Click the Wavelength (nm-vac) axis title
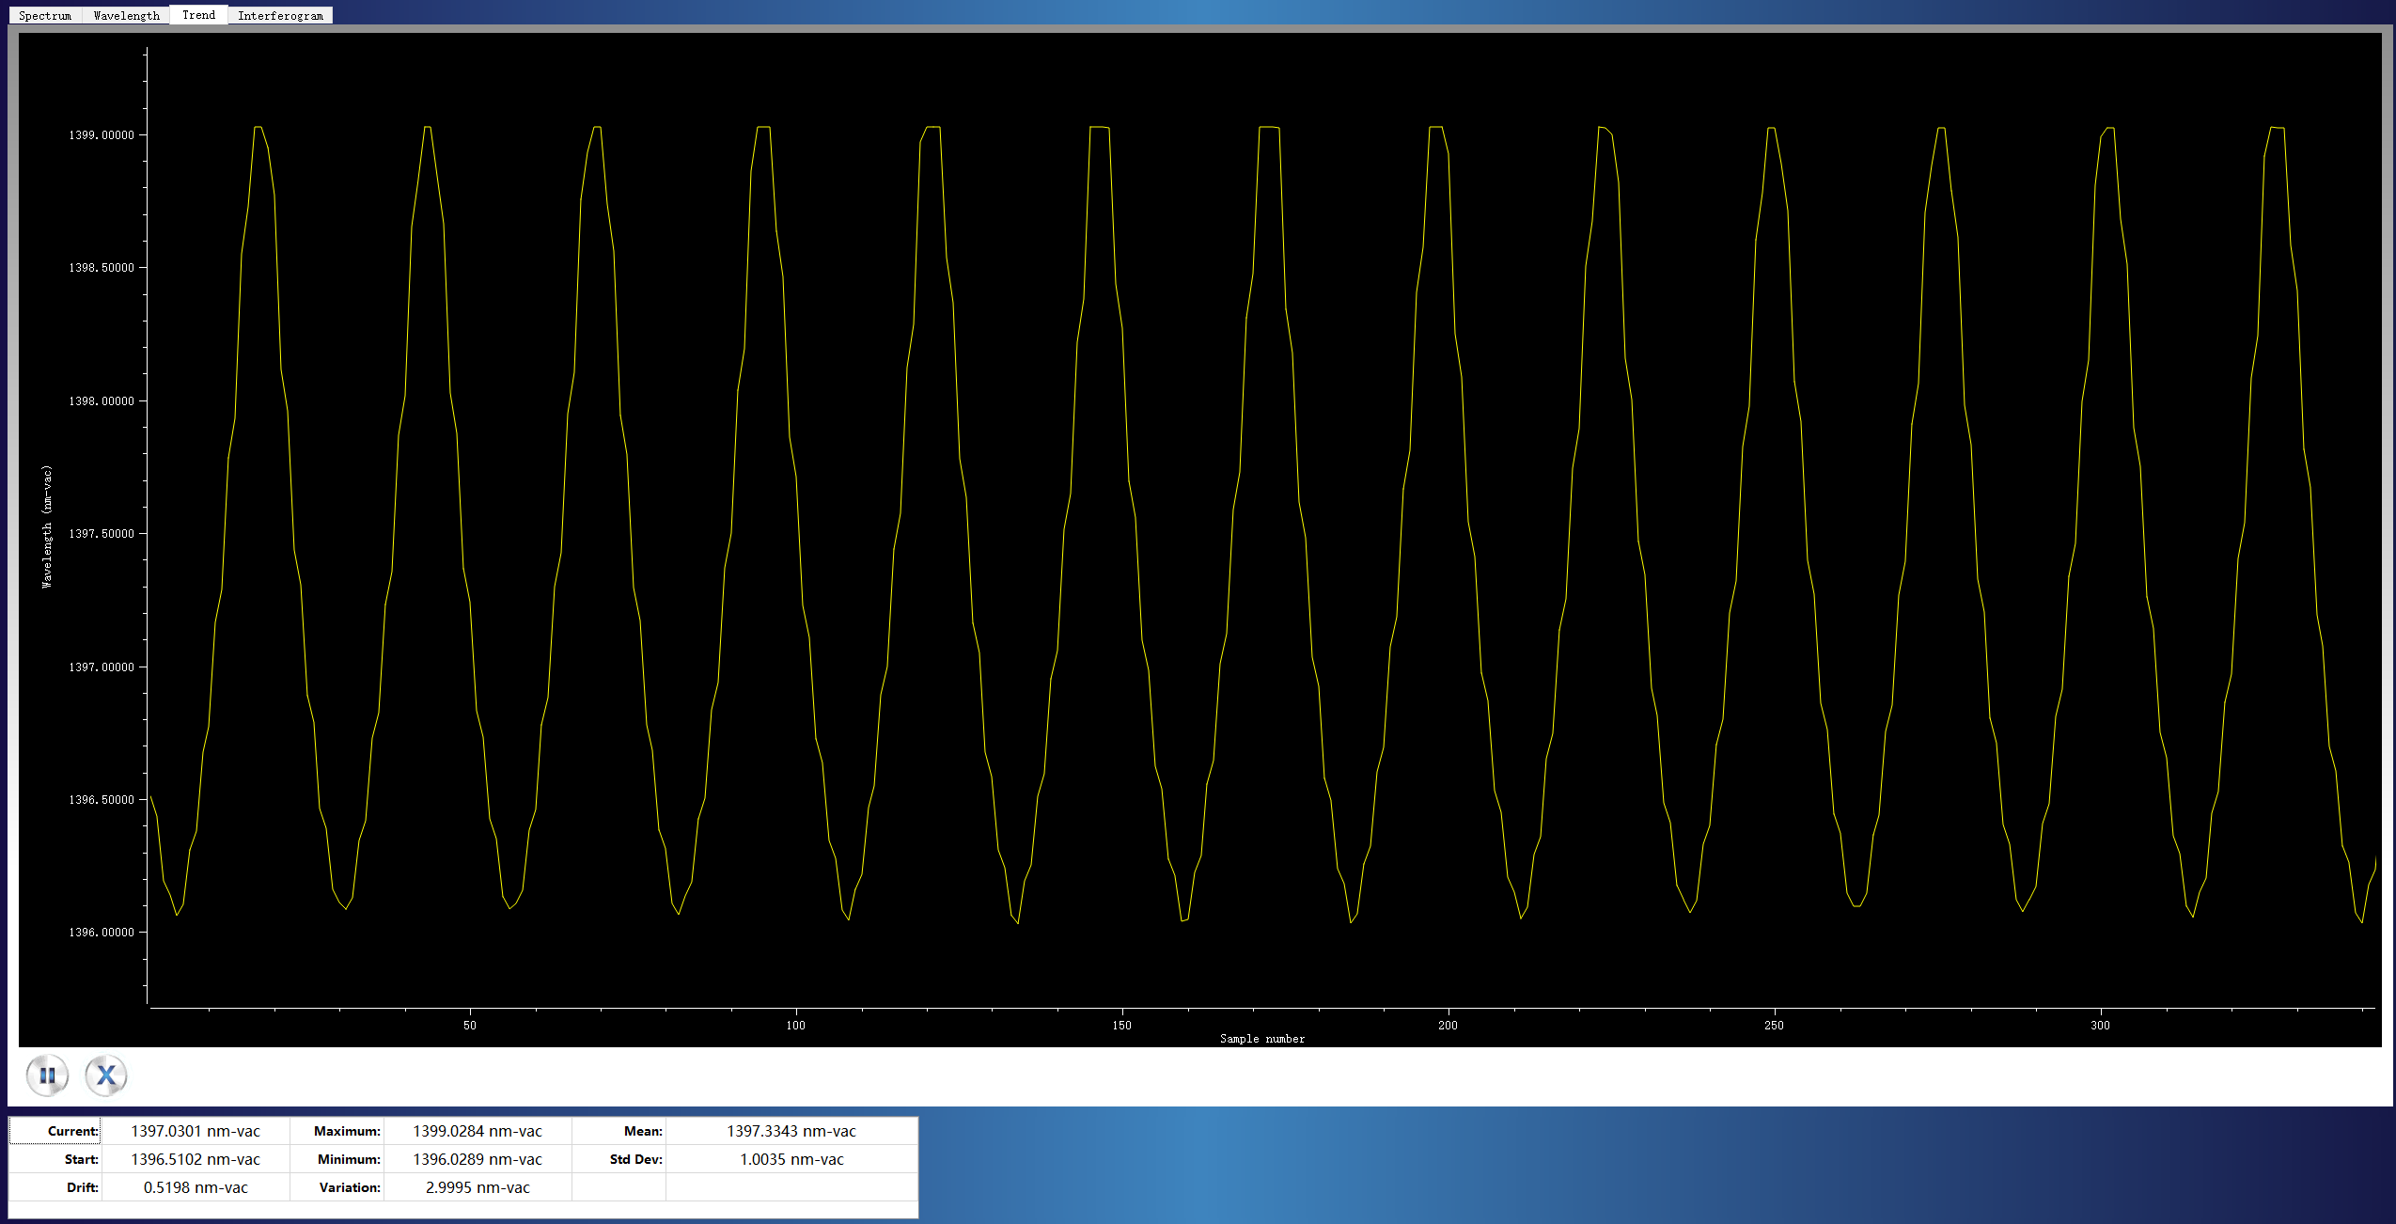Viewport: 2396px width, 1224px height. (47, 526)
